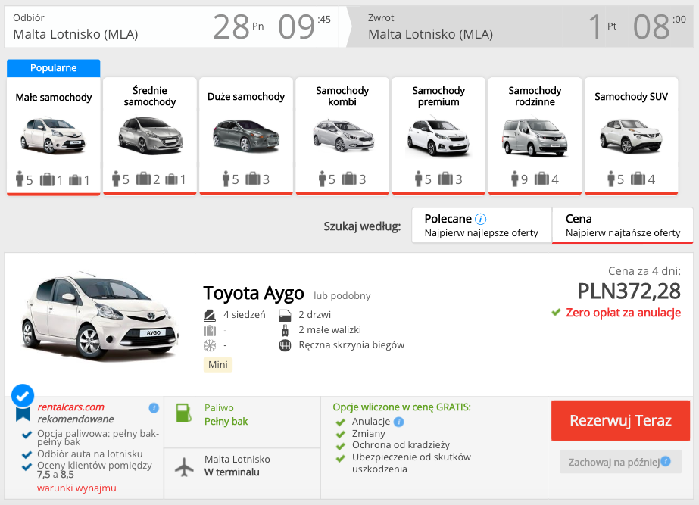
Task: Sort by Polecane best offers first
Action: (x=482, y=225)
